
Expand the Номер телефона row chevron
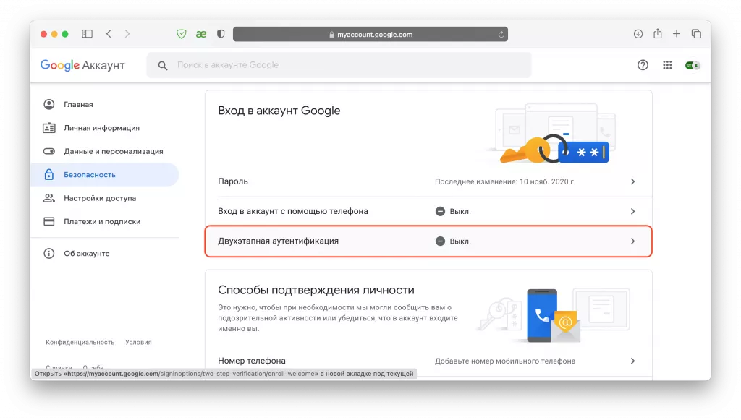pos(632,360)
